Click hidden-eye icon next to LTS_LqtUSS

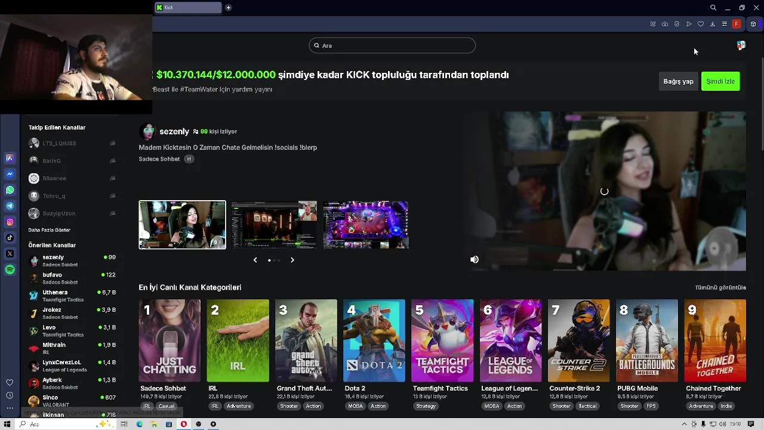pos(112,143)
